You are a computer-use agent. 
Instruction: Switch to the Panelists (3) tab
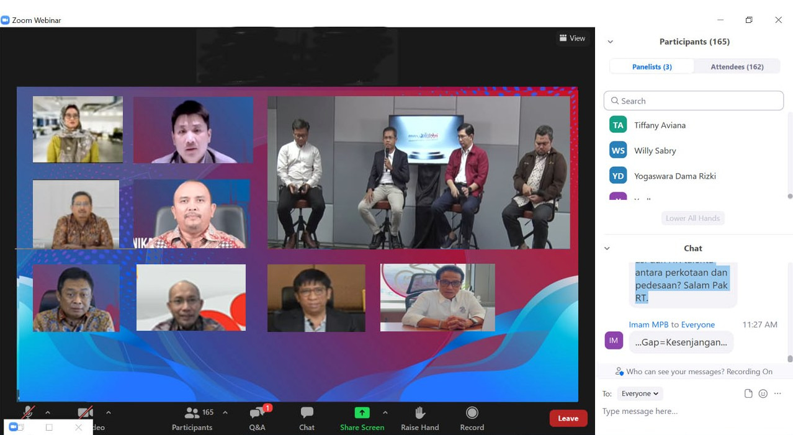pos(652,66)
